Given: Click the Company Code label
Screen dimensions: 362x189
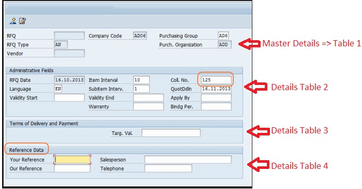Looking at the screenshot, I should 105,36.
